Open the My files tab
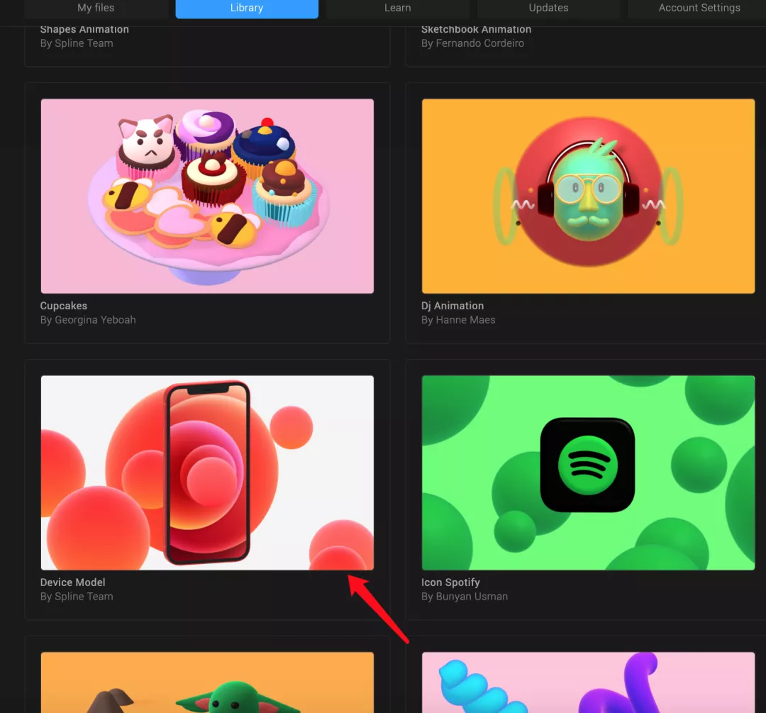The width and height of the screenshot is (766, 713). (x=96, y=8)
